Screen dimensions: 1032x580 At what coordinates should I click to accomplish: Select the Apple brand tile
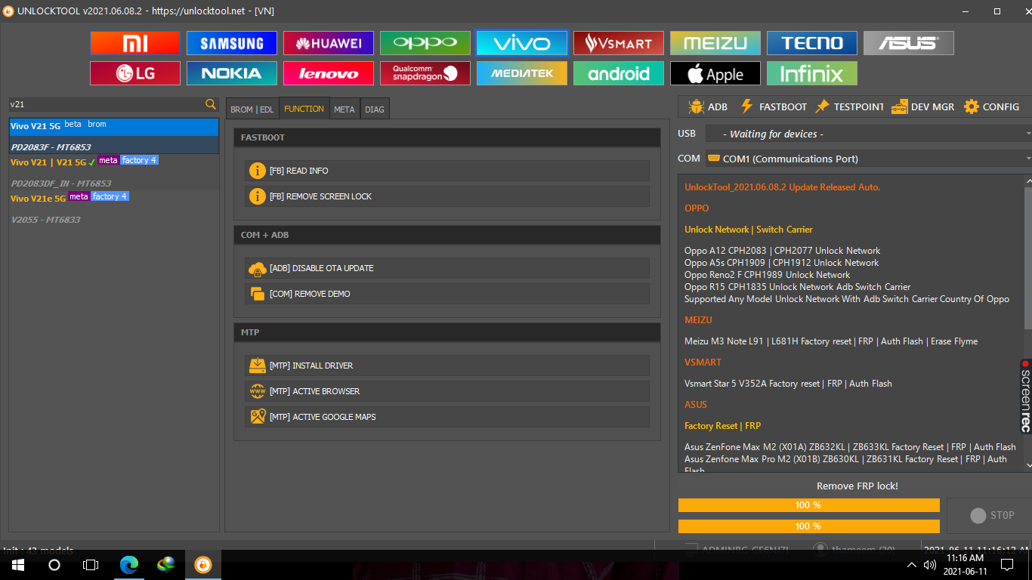pos(715,73)
